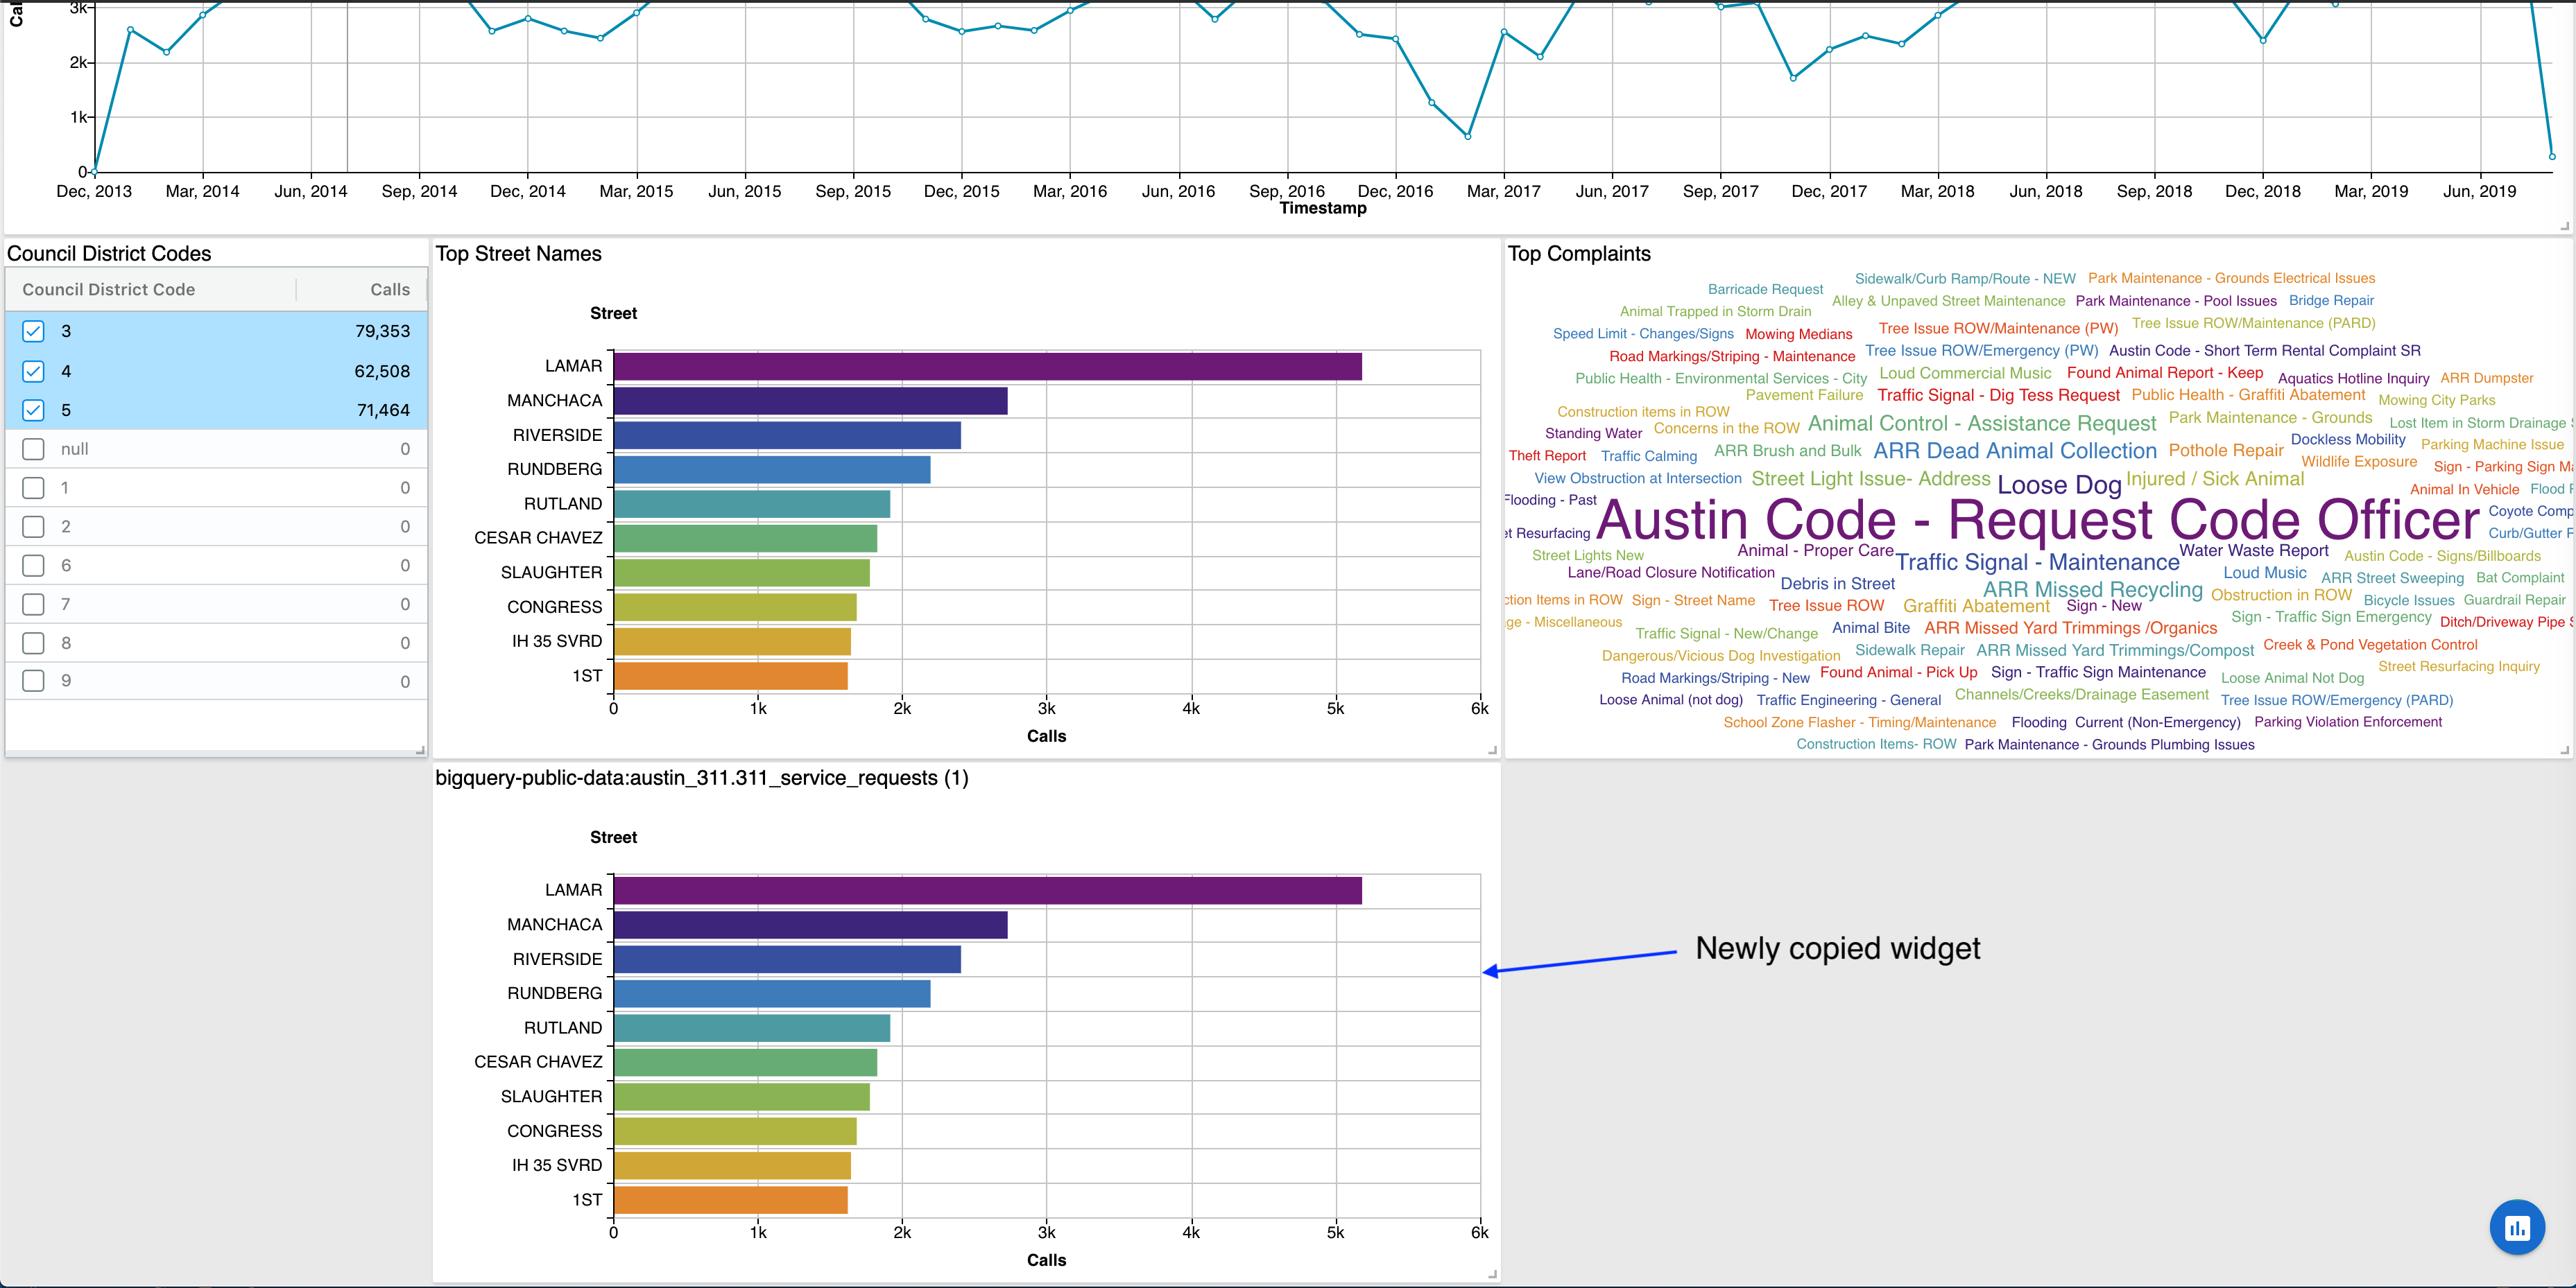Check council district 7 checkbox
The width and height of the screenshot is (2576, 1288).
tap(33, 604)
